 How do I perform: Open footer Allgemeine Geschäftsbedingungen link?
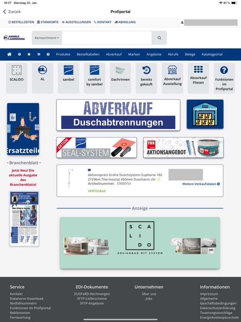(218, 301)
